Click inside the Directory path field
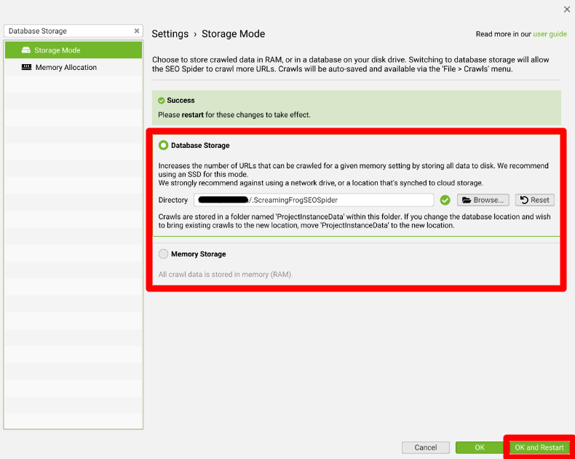This screenshot has height=459, width=575. coord(313,200)
